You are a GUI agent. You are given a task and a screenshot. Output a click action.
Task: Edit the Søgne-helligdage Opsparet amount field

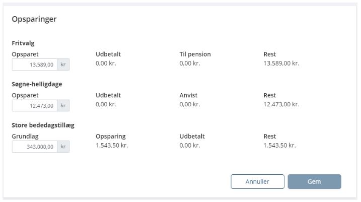pyautogui.click(x=35, y=105)
